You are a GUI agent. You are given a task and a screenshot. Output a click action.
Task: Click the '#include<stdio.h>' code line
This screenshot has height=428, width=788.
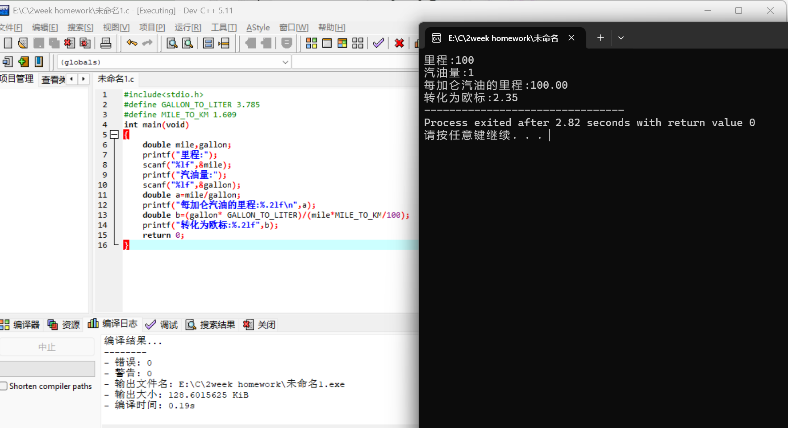163,95
